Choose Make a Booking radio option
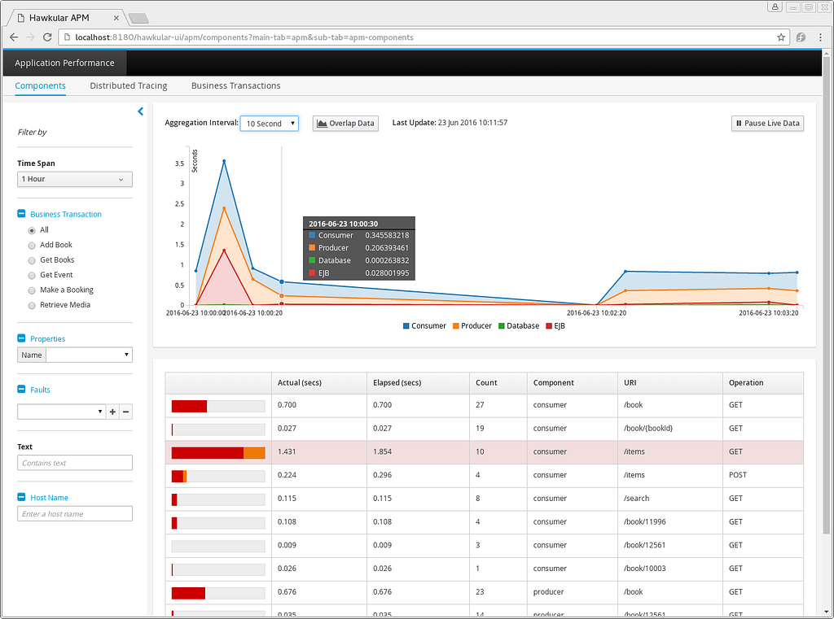 click(32, 290)
